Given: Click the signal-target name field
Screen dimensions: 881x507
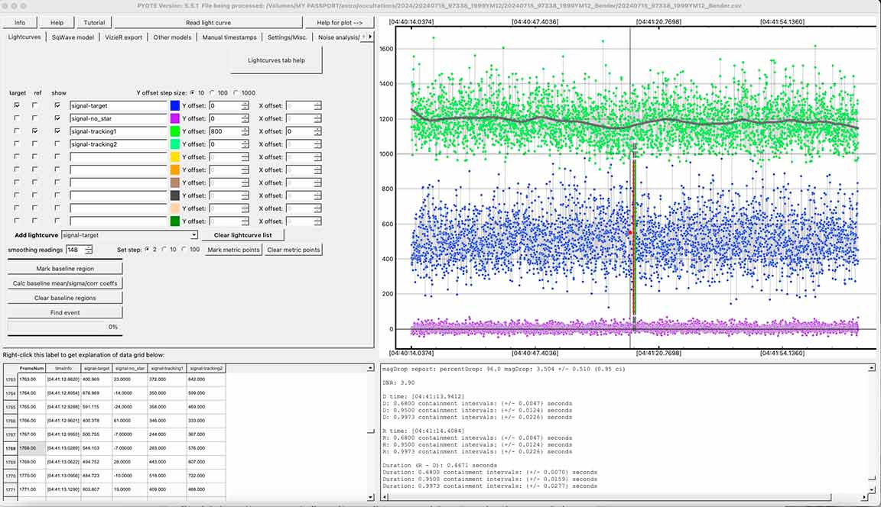Looking at the screenshot, I should coord(119,105).
